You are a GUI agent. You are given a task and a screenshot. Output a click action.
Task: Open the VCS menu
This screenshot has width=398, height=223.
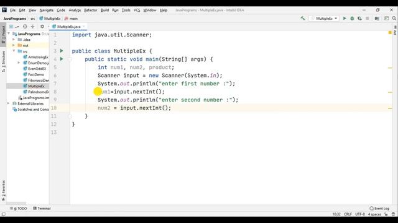137,10
